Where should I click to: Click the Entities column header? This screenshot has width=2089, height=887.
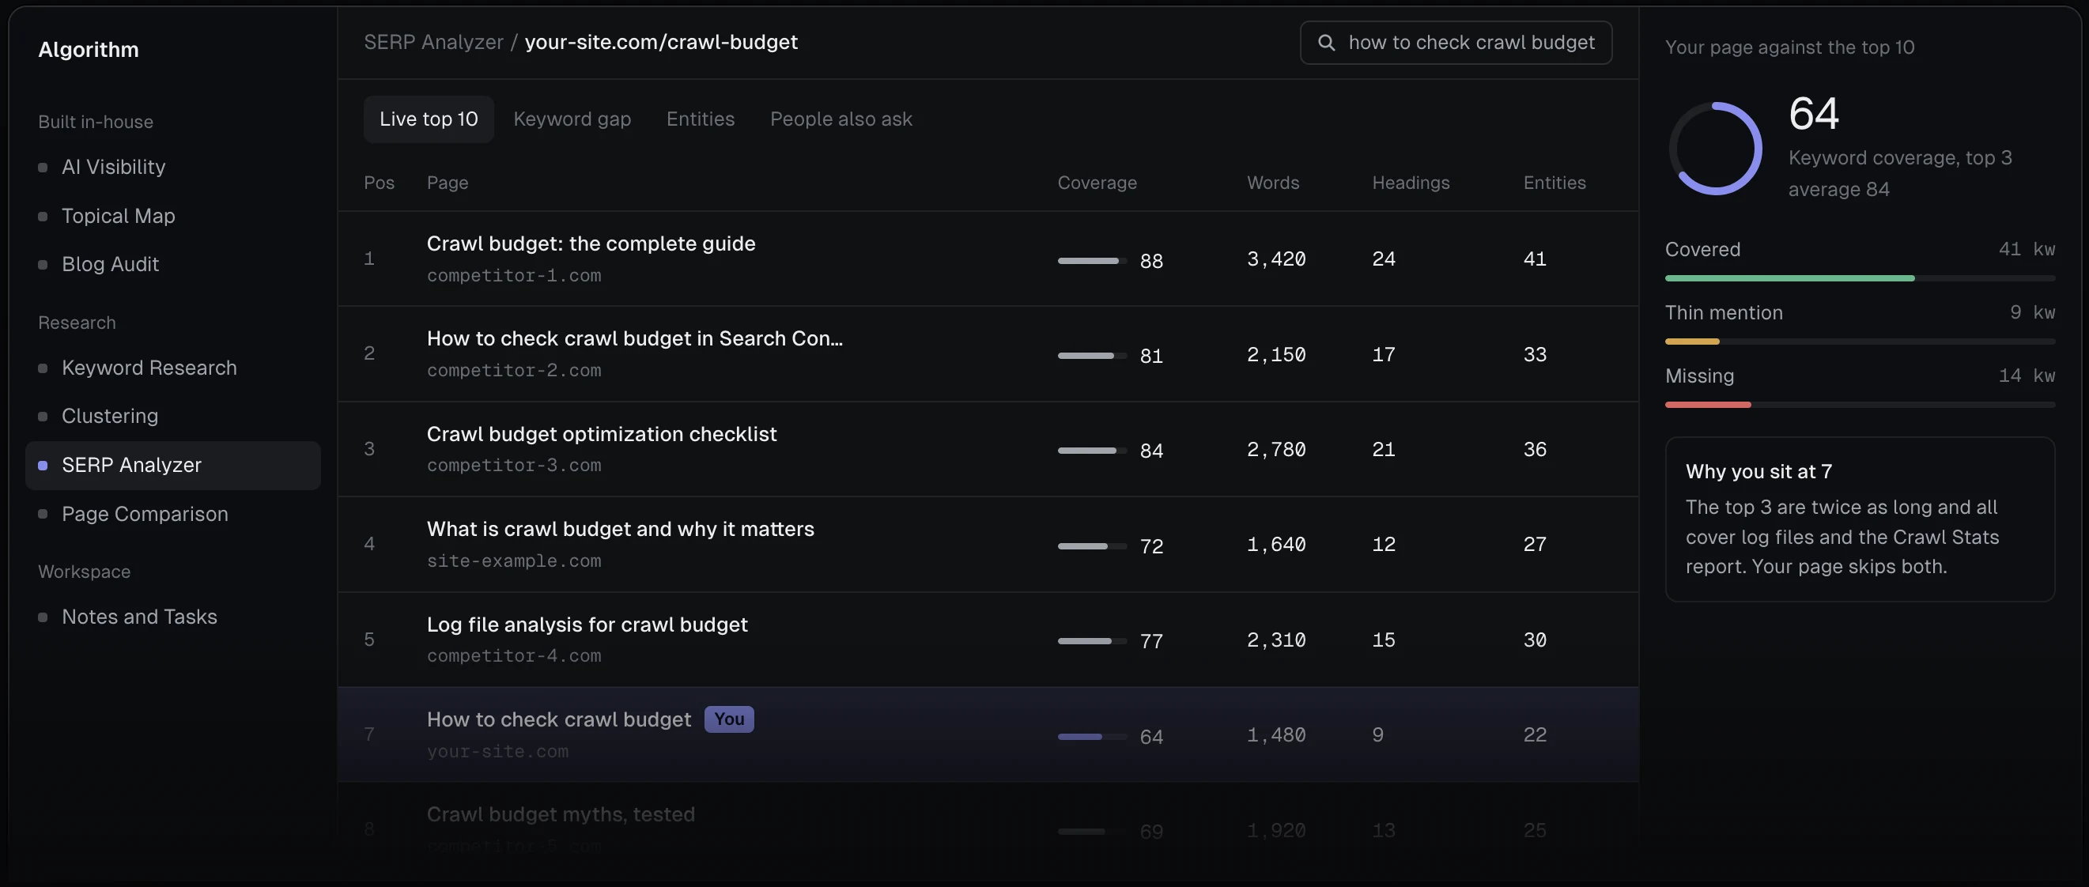click(x=1554, y=183)
